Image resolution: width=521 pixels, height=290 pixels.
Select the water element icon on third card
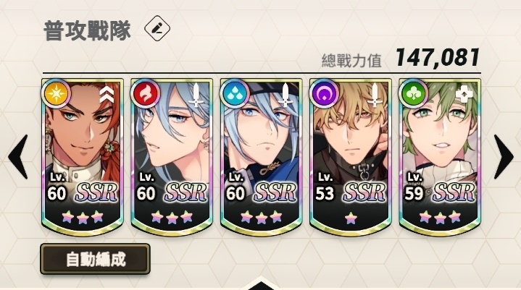(x=235, y=94)
